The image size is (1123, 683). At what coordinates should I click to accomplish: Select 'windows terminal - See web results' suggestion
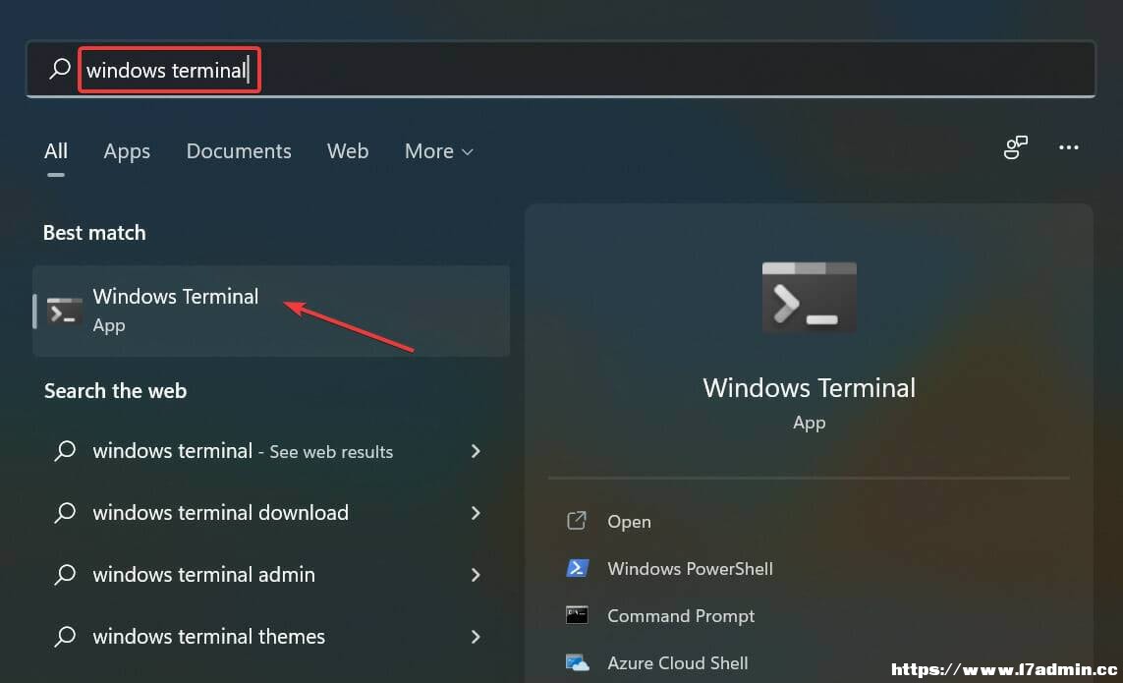pyautogui.click(x=243, y=451)
